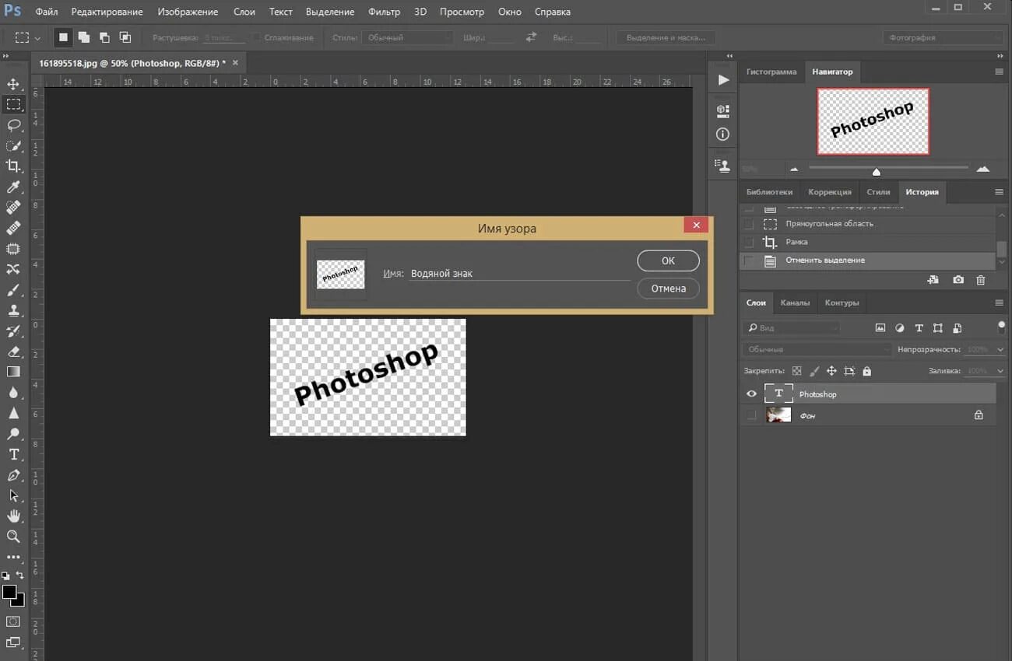Select the Lasso tool
This screenshot has width=1012, height=661.
coord(13,125)
